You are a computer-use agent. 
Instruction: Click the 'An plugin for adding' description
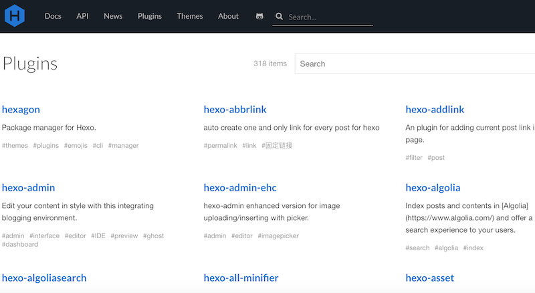tap(470, 134)
